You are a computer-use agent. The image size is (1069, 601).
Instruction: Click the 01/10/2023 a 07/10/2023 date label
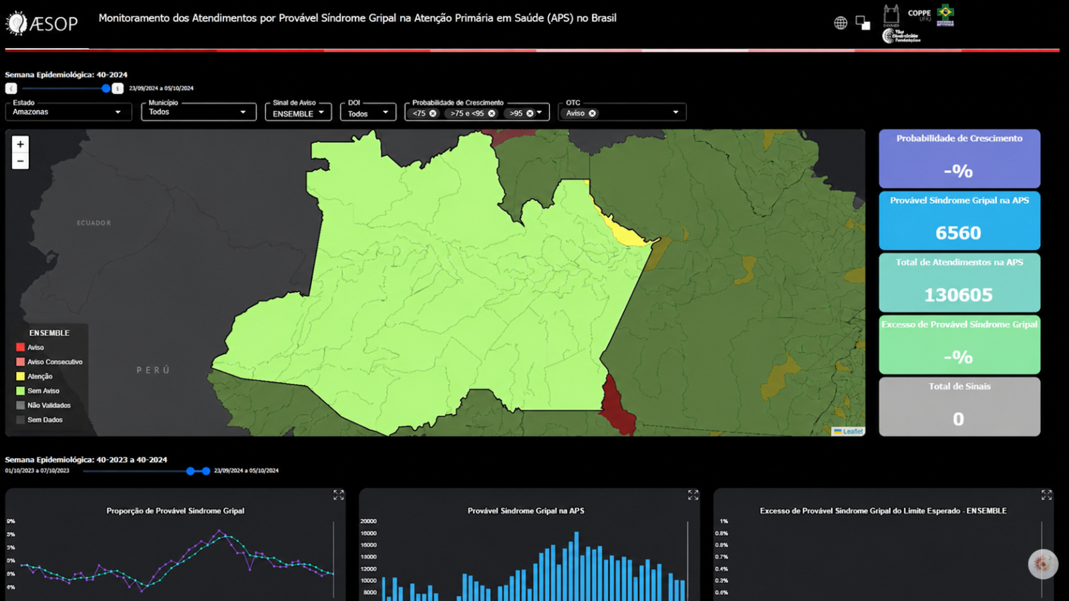click(37, 471)
